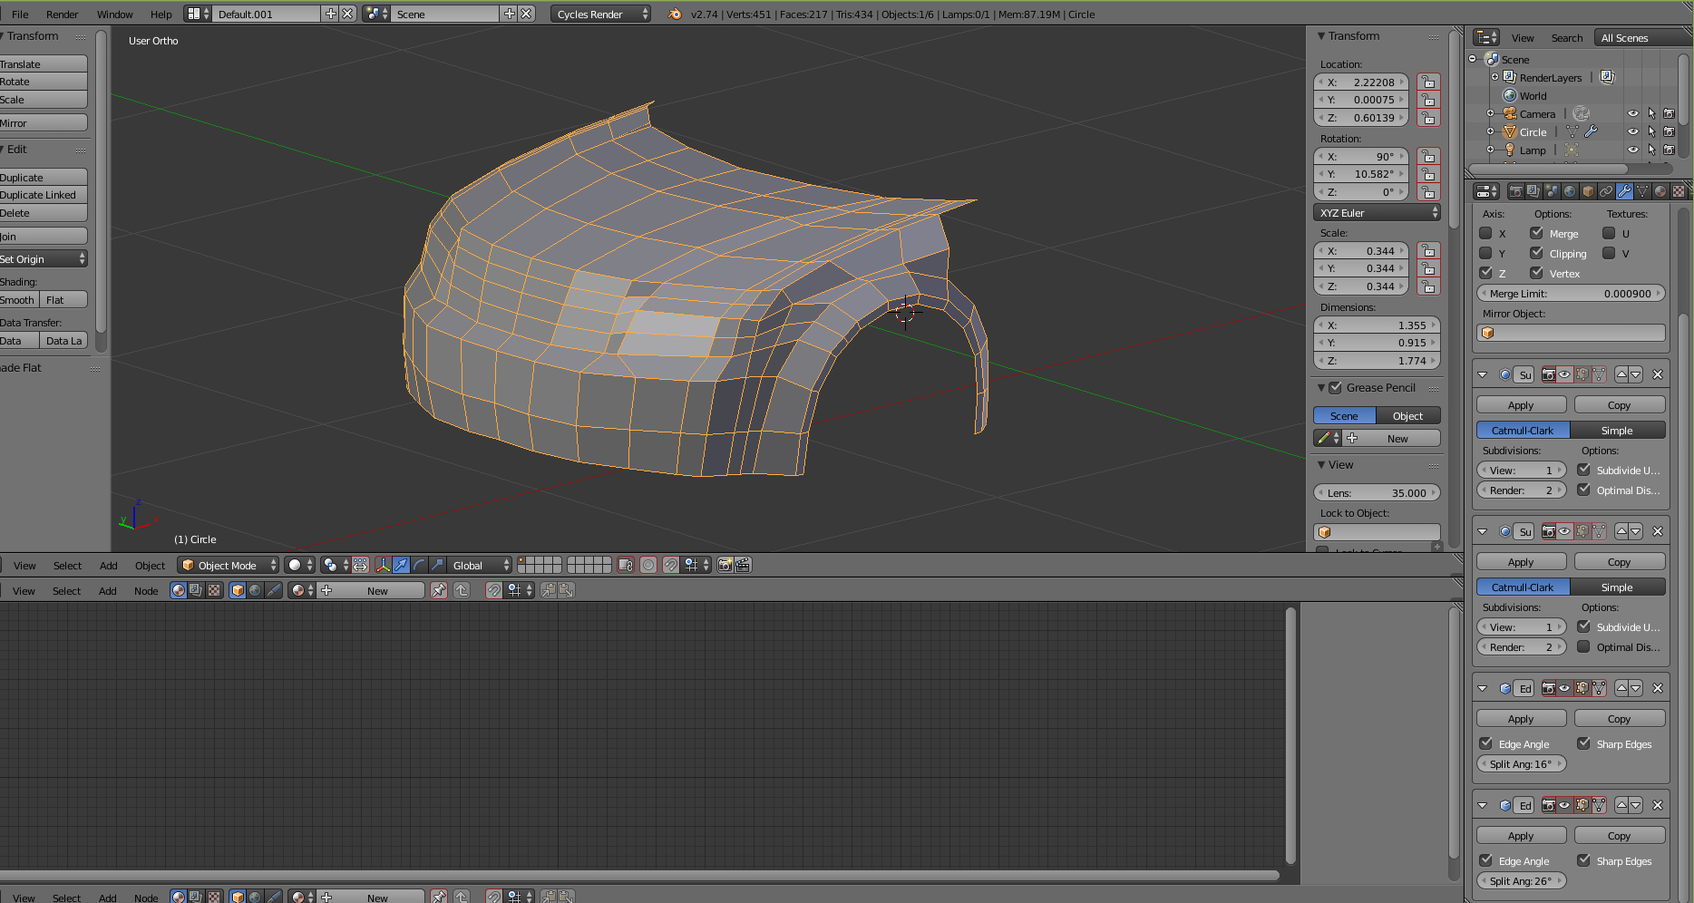Open the Render Layers properties tab
This screenshot has width=1694, height=903.
pos(1533,191)
